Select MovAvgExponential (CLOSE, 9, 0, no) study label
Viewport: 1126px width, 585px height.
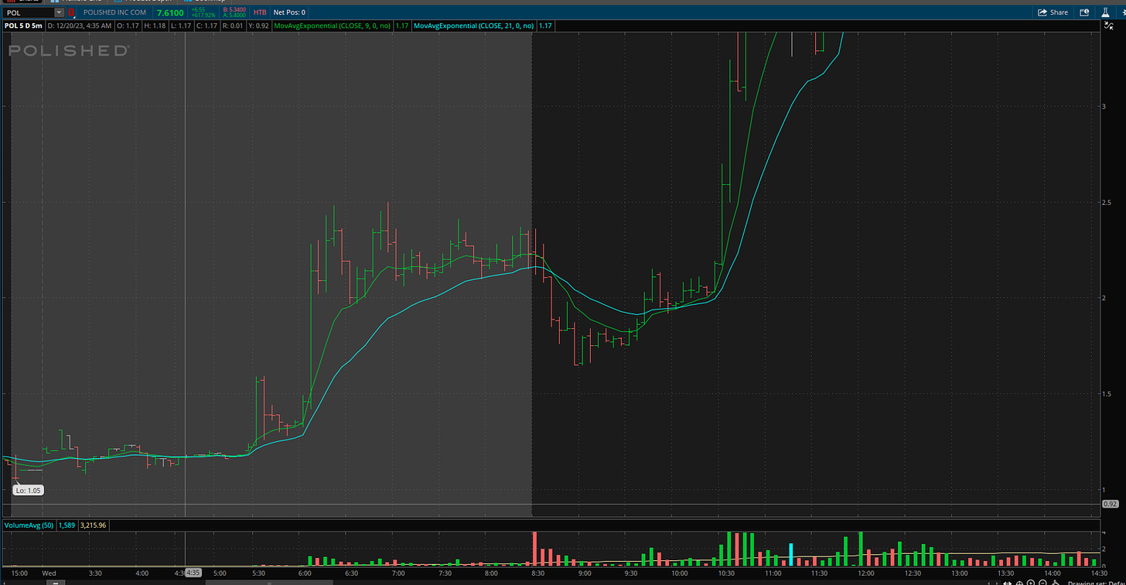click(333, 26)
